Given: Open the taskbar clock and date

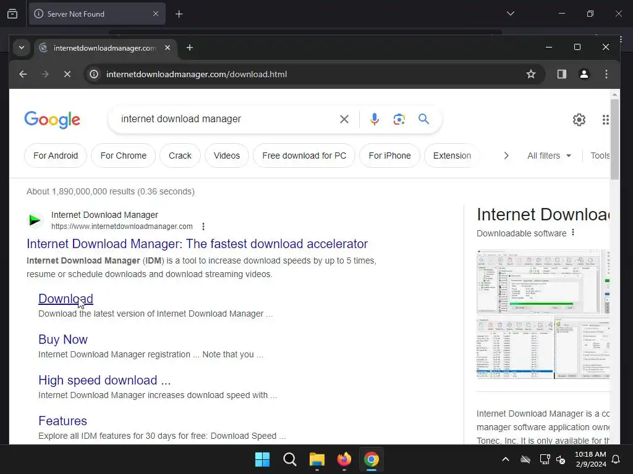Looking at the screenshot, I should tap(590, 459).
